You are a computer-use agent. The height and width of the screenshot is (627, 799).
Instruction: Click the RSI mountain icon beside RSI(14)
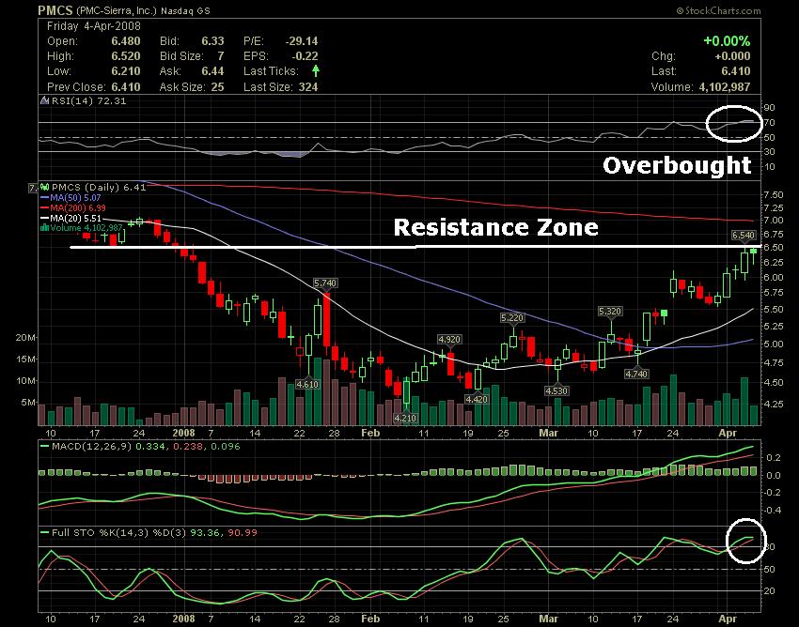tap(45, 100)
